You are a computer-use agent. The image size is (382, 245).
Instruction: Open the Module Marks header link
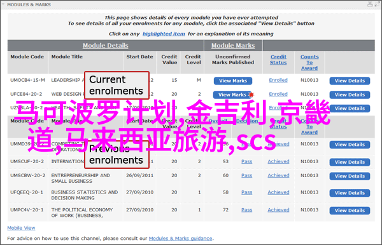pos(233,46)
